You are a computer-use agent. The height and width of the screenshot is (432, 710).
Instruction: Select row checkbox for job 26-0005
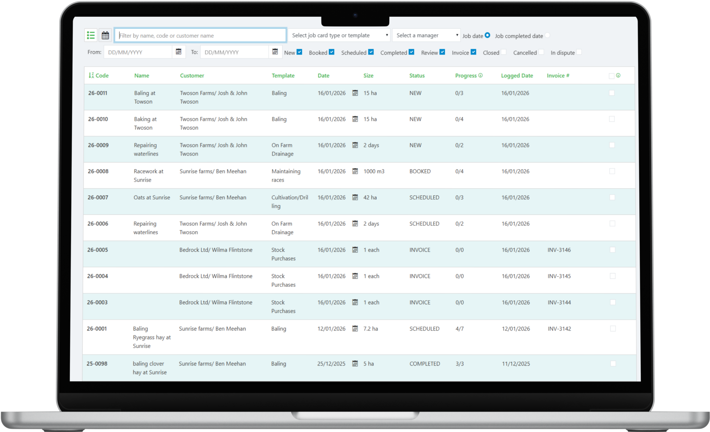tap(612, 250)
